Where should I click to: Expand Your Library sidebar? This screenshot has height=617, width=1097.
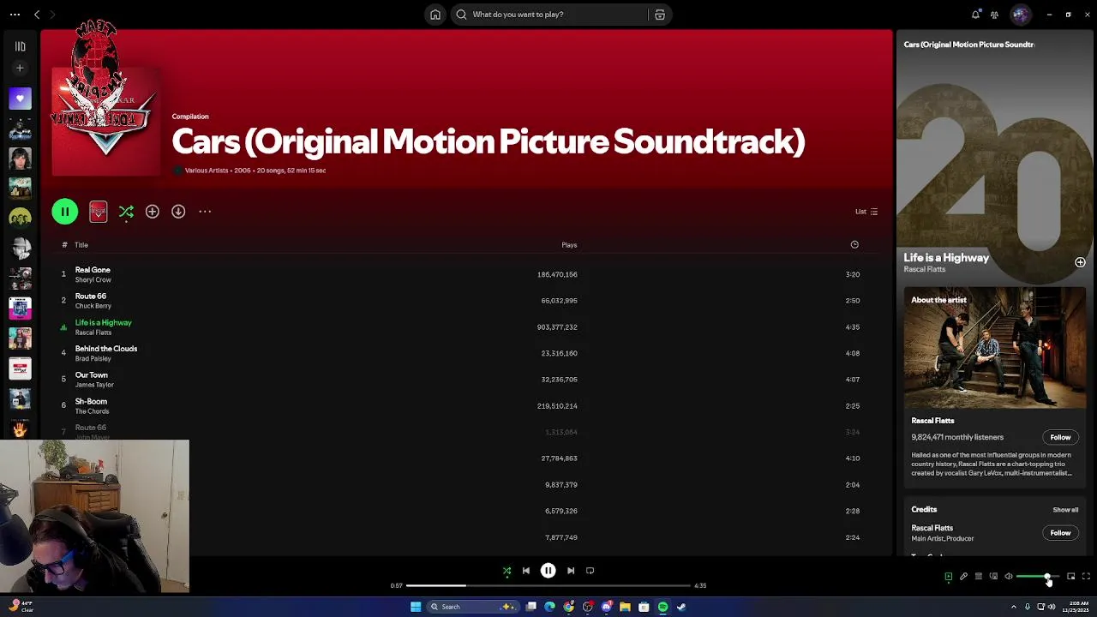pyautogui.click(x=21, y=47)
